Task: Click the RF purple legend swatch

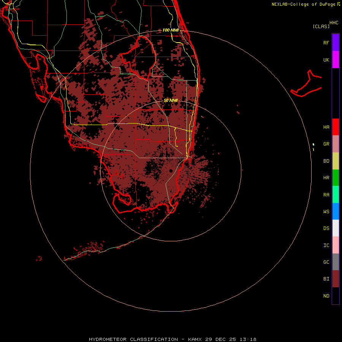Action: (x=336, y=43)
